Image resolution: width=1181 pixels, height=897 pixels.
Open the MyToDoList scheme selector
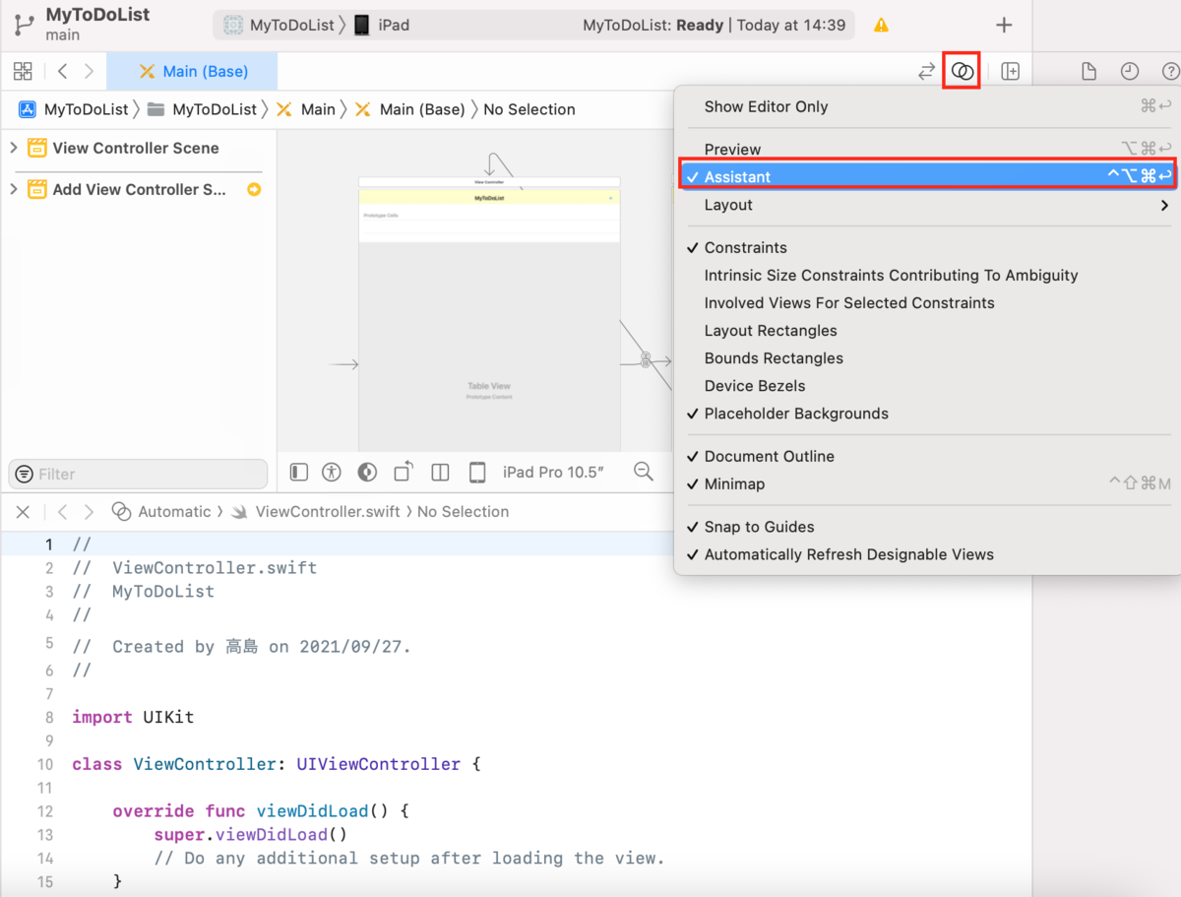280,26
